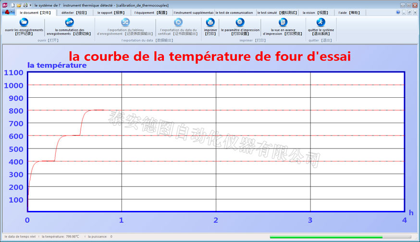Click the 'ouvrir les enregistrements' open records icon
The width and height of the screenshot is (420, 242).
click(x=24, y=22)
